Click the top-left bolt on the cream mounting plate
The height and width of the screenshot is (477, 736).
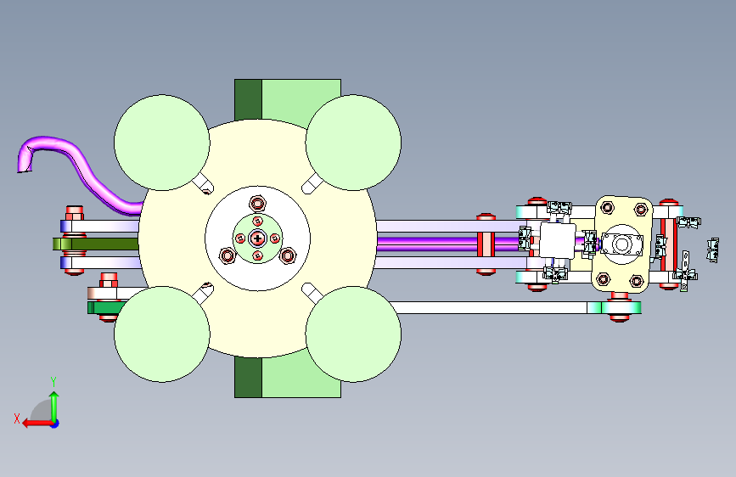click(x=607, y=207)
